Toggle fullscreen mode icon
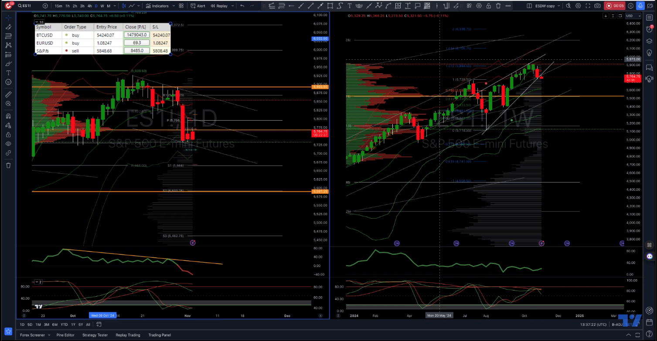 588,6
